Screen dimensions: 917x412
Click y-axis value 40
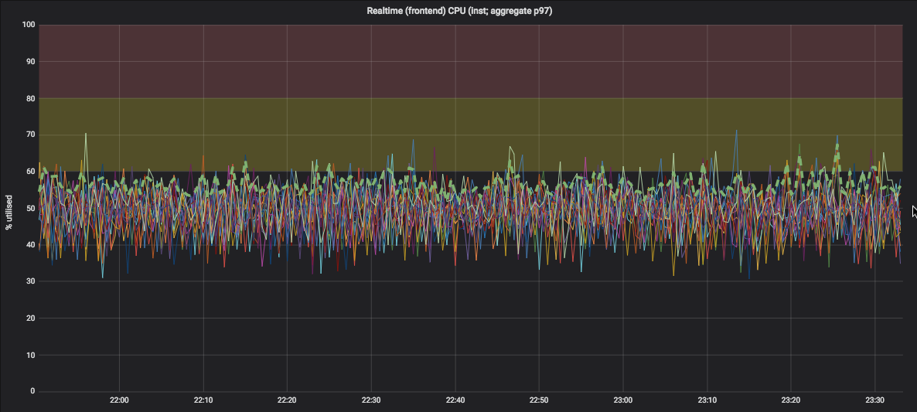(31, 245)
